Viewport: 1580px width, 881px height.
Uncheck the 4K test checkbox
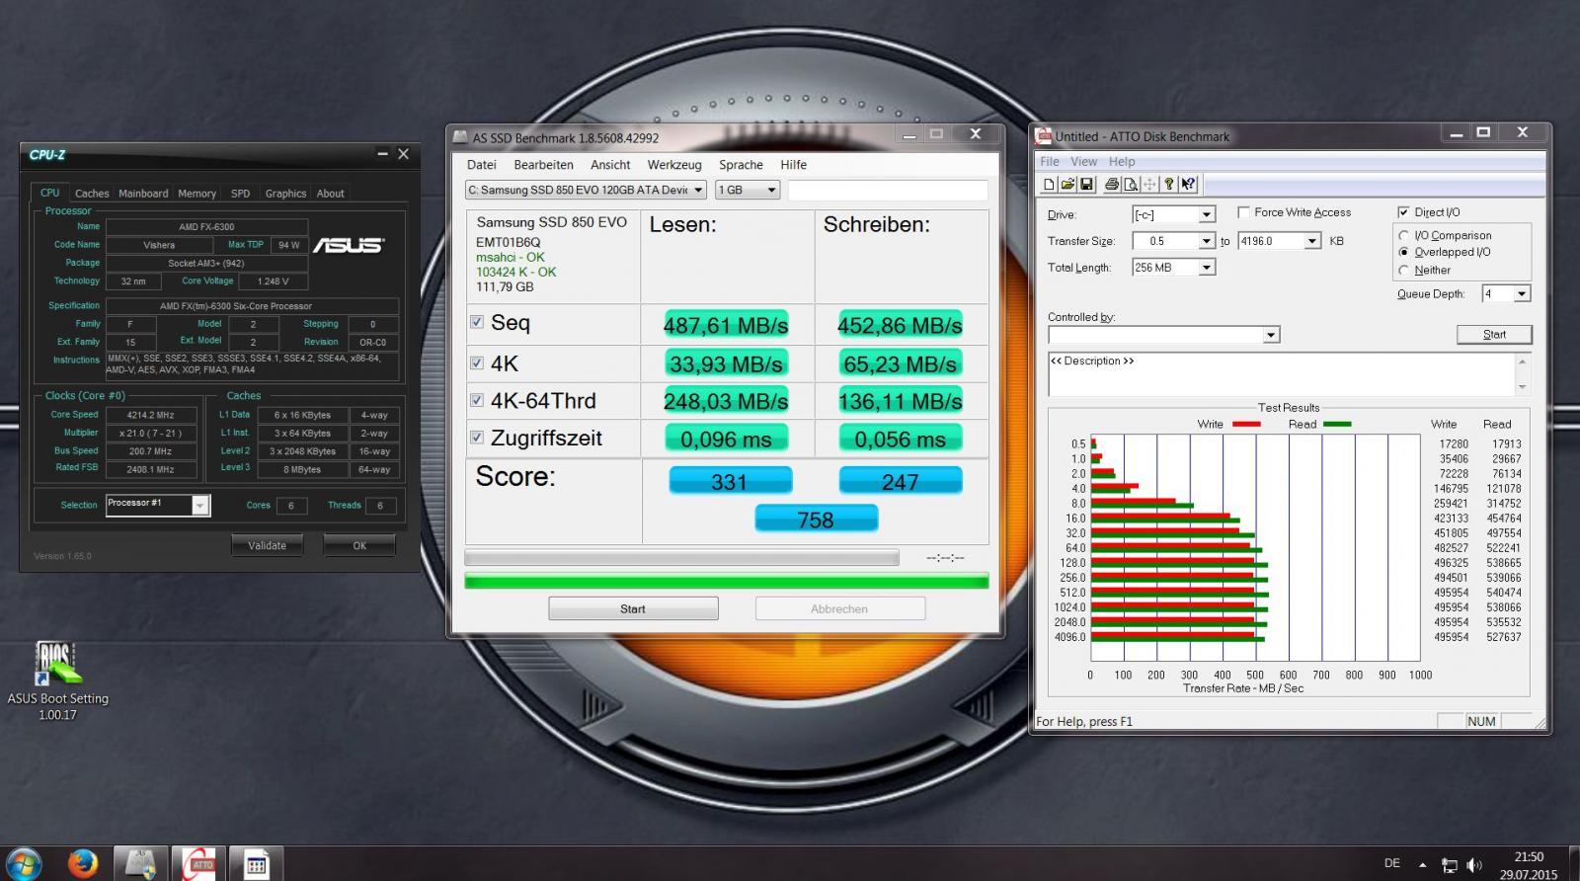click(477, 362)
